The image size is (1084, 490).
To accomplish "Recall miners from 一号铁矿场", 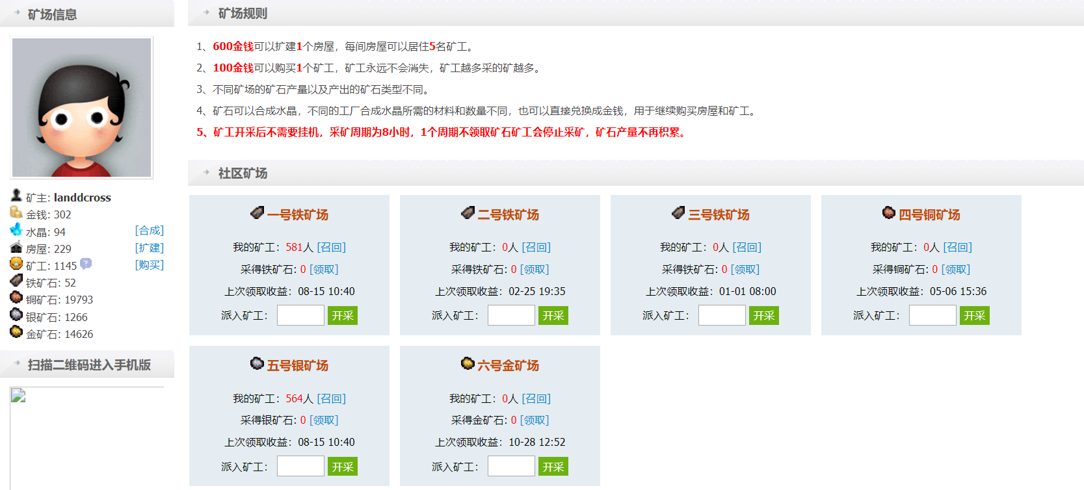I will 332,248.
